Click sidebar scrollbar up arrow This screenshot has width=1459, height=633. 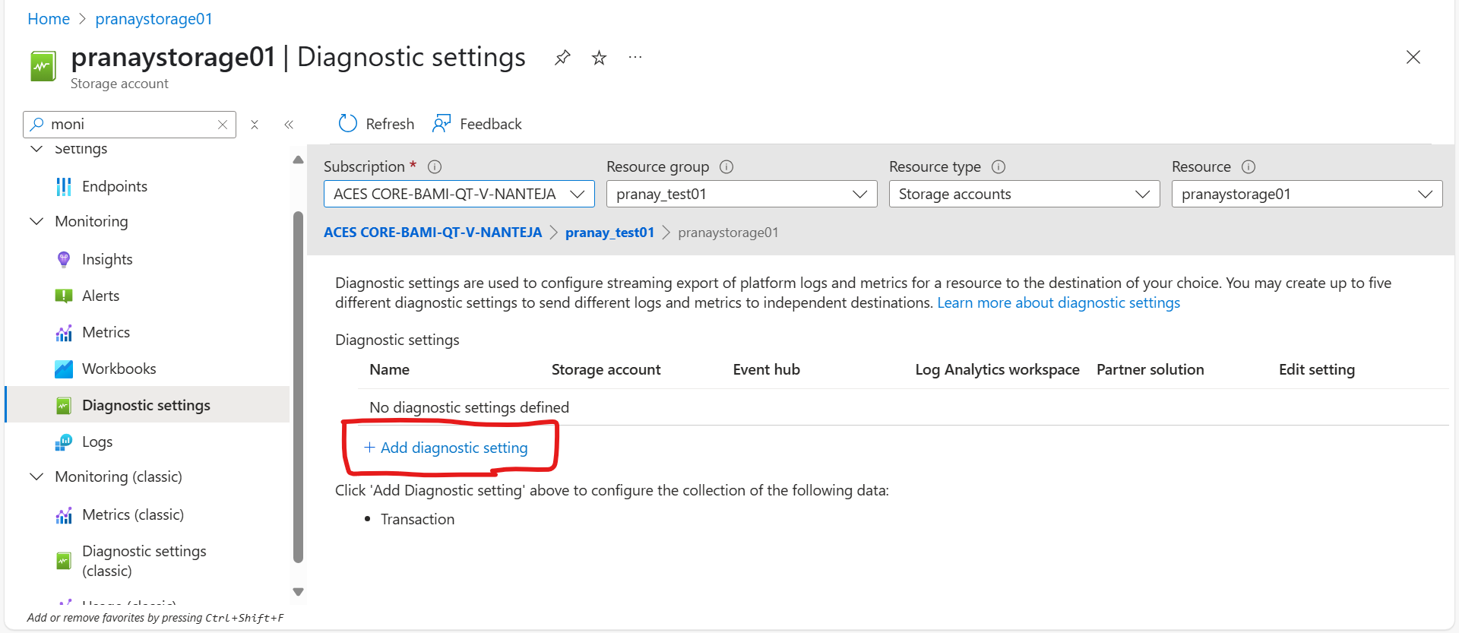coord(298,160)
